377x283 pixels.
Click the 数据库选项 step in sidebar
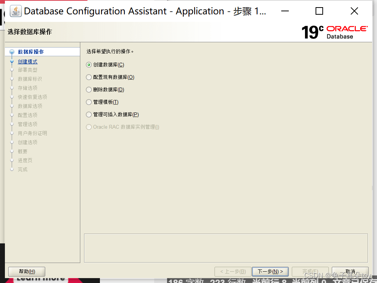pos(30,106)
